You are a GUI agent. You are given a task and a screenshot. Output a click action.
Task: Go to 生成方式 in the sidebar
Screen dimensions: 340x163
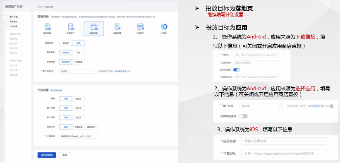14,65
